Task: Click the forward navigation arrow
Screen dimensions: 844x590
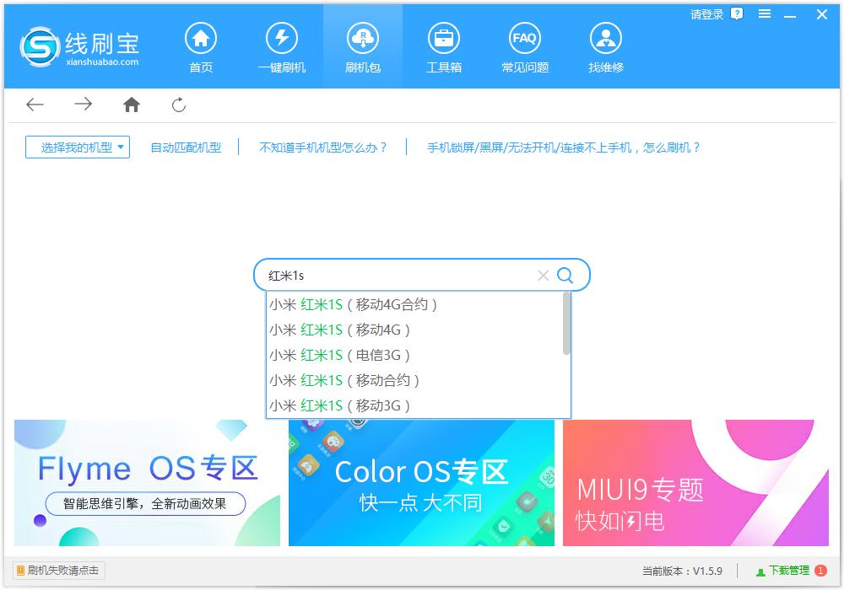Action: [83, 105]
